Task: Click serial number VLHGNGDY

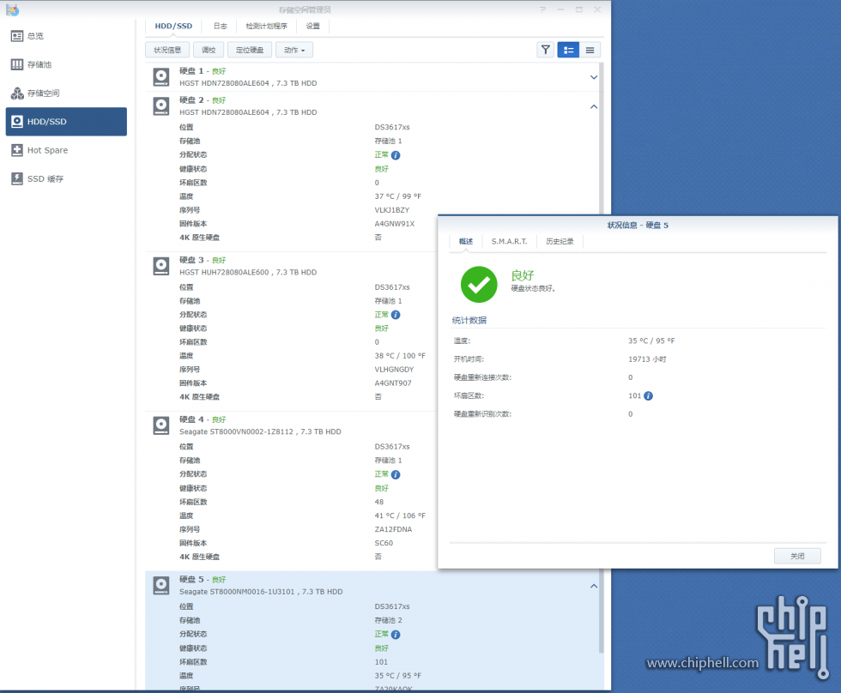Action: tap(394, 370)
